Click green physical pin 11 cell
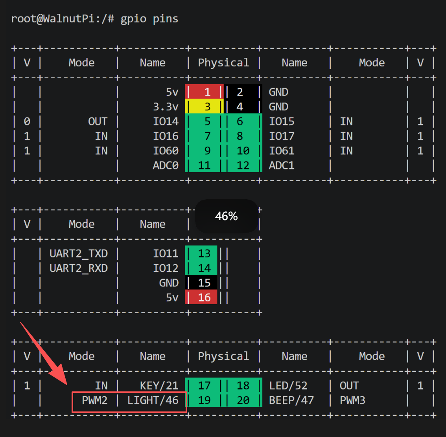 click(204, 165)
